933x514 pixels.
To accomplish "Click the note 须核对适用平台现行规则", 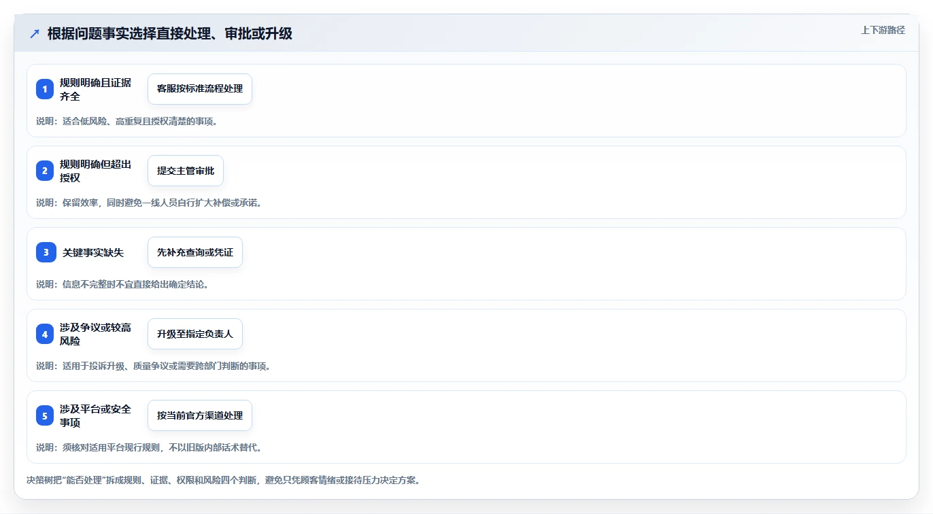I will pos(149,447).
